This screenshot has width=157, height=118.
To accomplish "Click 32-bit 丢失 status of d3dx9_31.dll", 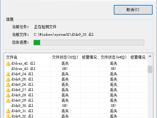I will 65,111.
